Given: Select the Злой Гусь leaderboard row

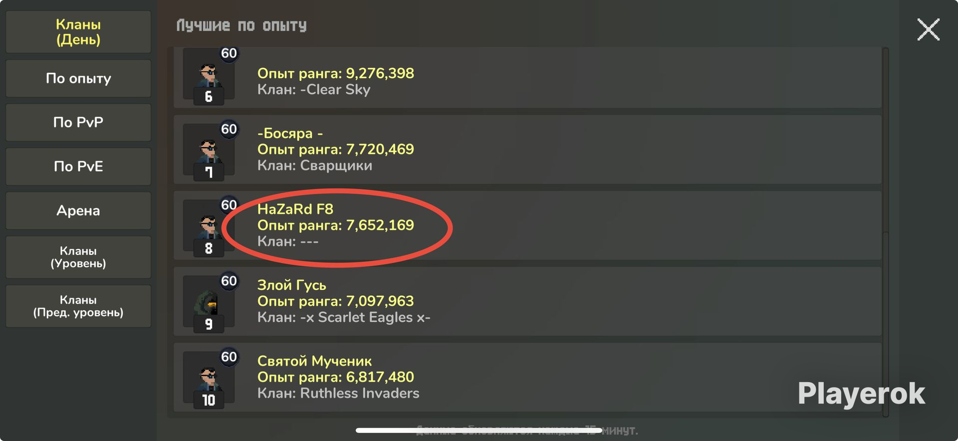Looking at the screenshot, I should (527, 301).
